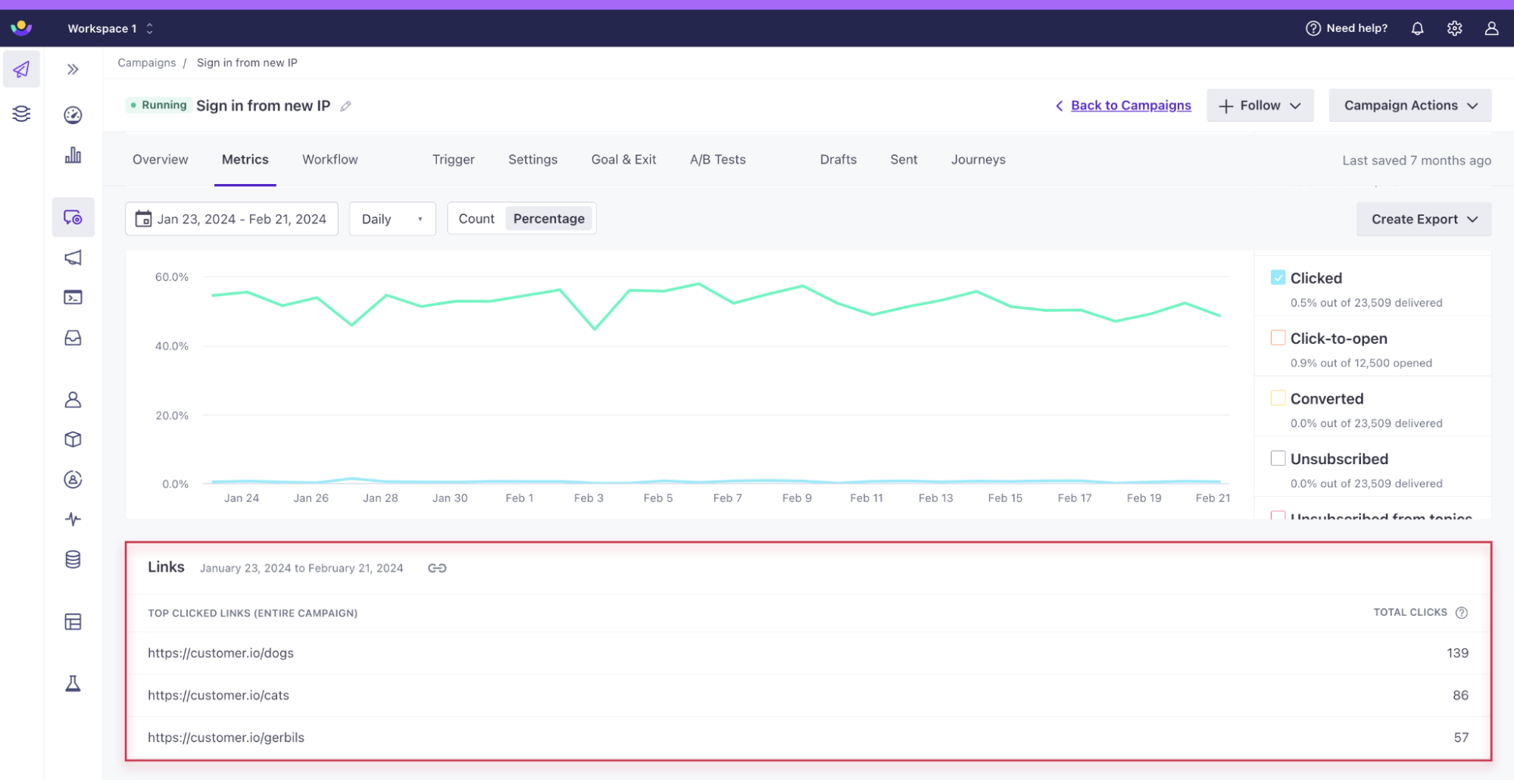Show Total Clicks help tooltip icon

1462,613
